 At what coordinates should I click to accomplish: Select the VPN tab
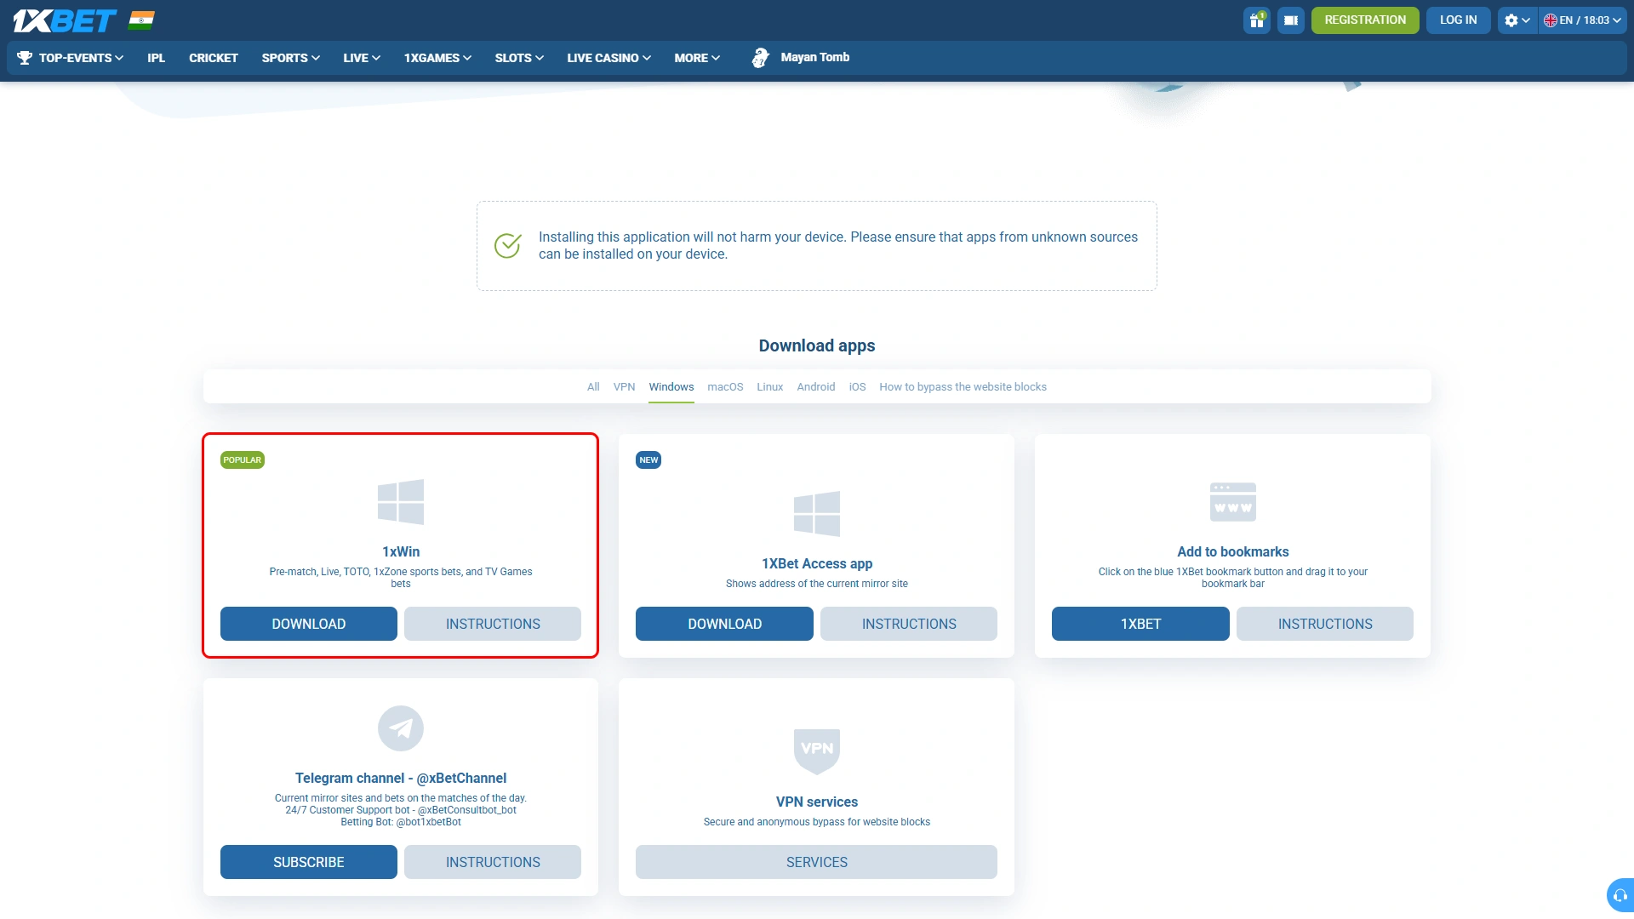click(x=624, y=387)
